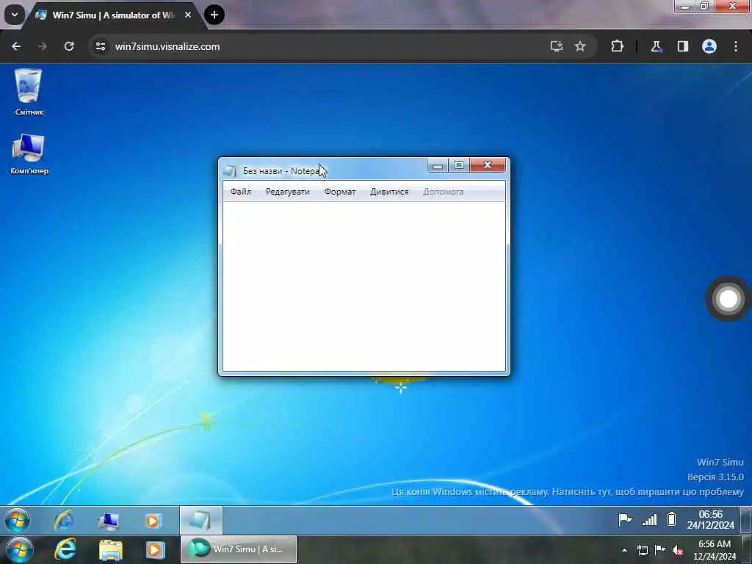The height and width of the screenshot is (564, 752).
Task: Open Media Player from host taskbar
Action: tap(155, 550)
